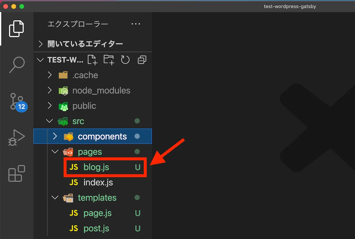Select the .cache folder name
Screen dimensions: 355x239
point(85,75)
